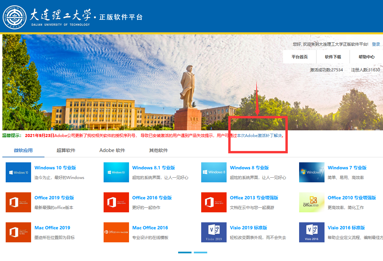
Task: Click the Windows 8 专业版 title link
Action: click(249, 168)
